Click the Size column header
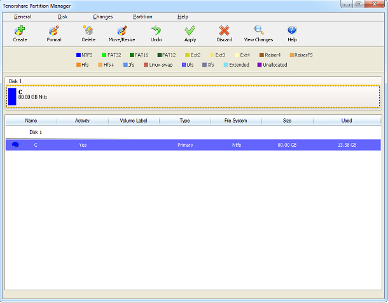388x303 pixels. click(x=287, y=121)
